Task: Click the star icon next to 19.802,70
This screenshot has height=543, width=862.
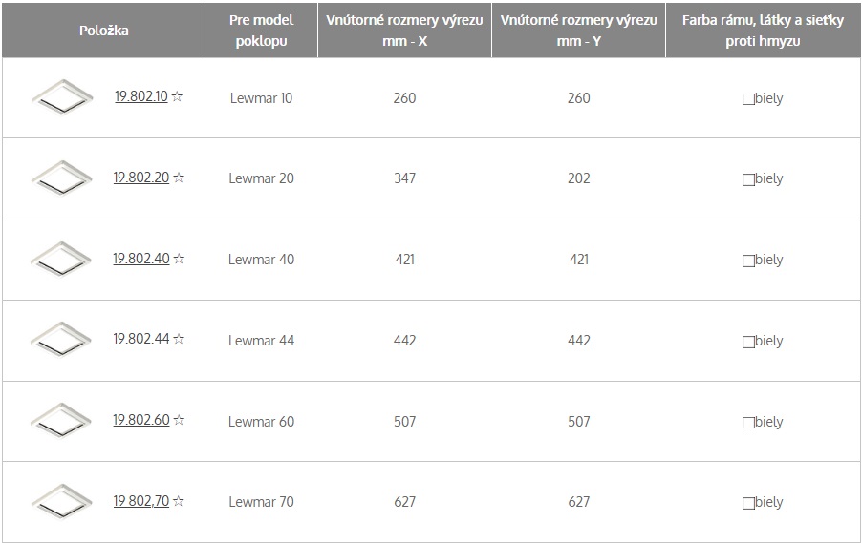Action: click(x=178, y=501)
